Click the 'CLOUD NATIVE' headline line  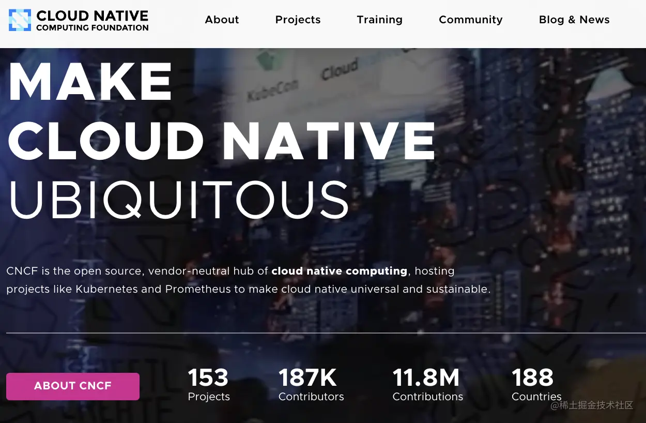[222, 141]
